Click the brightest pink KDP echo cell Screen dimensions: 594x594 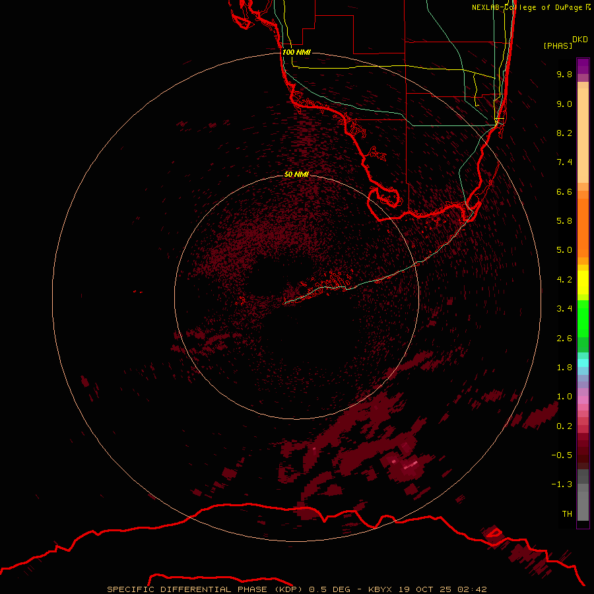pyautogui.click(x=411, y=465)
